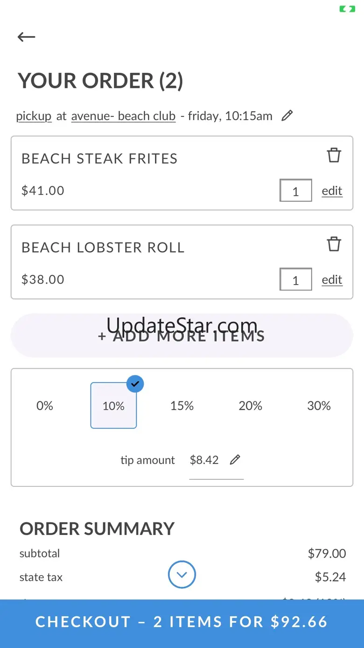Click pencil icon beside pickup time
364x648 pixels.
pyautogui.click(x=287, y=115)
